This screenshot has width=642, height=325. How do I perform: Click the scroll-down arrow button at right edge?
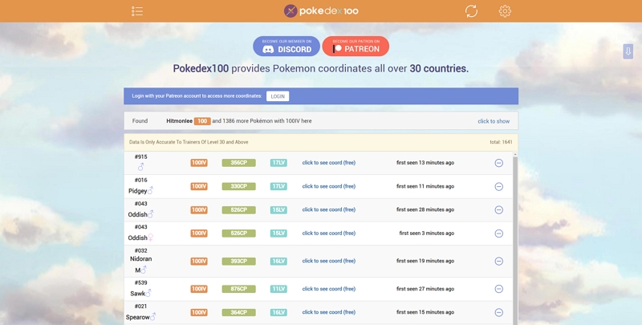pos(628,51)
